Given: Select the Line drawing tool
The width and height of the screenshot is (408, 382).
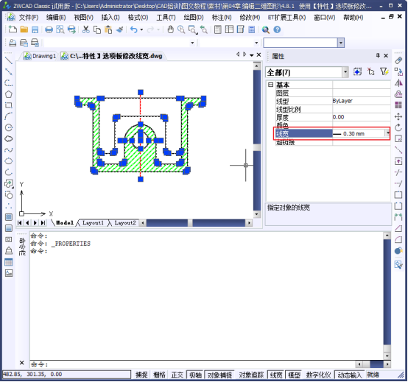Looking at the screenshot, I should tap(9, 60).
